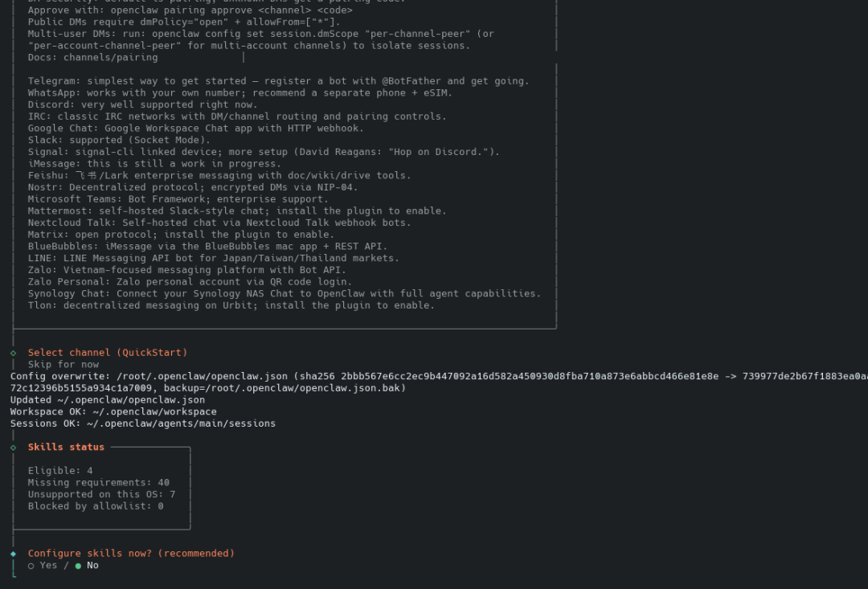Click the WhatsApp channel description line
Viewport: 868px width, 589px height.
coord(240,93)
